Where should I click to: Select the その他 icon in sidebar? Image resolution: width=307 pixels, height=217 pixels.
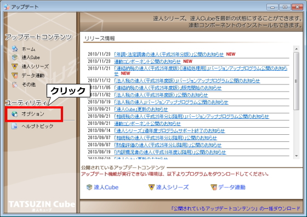15,84
